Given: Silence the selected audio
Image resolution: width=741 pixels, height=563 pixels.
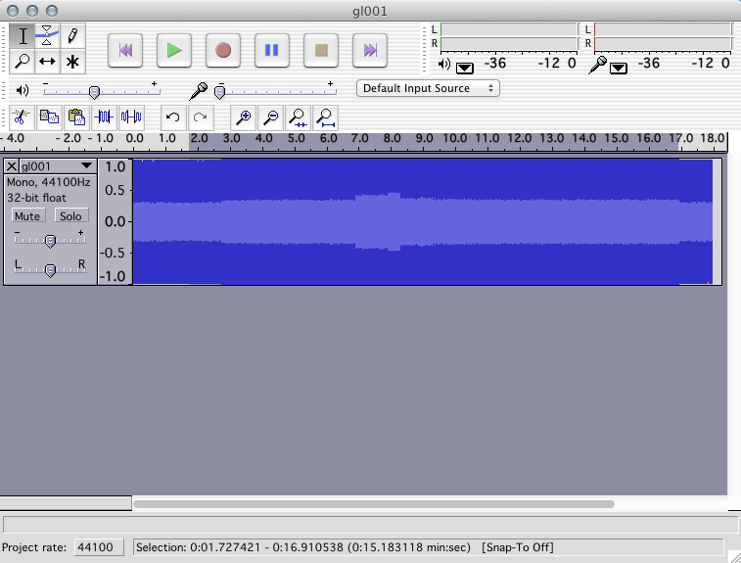Looking at the screenshot, I should (131, 117).
